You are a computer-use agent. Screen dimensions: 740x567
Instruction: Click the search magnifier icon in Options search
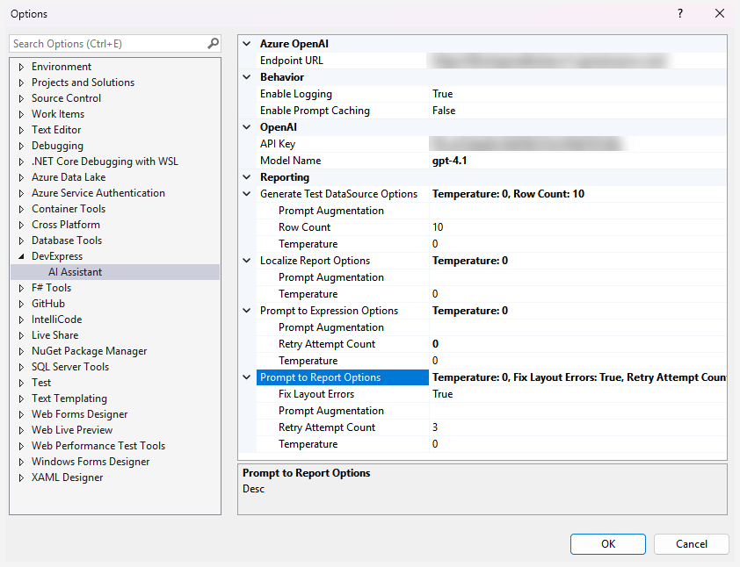[212, 43]
